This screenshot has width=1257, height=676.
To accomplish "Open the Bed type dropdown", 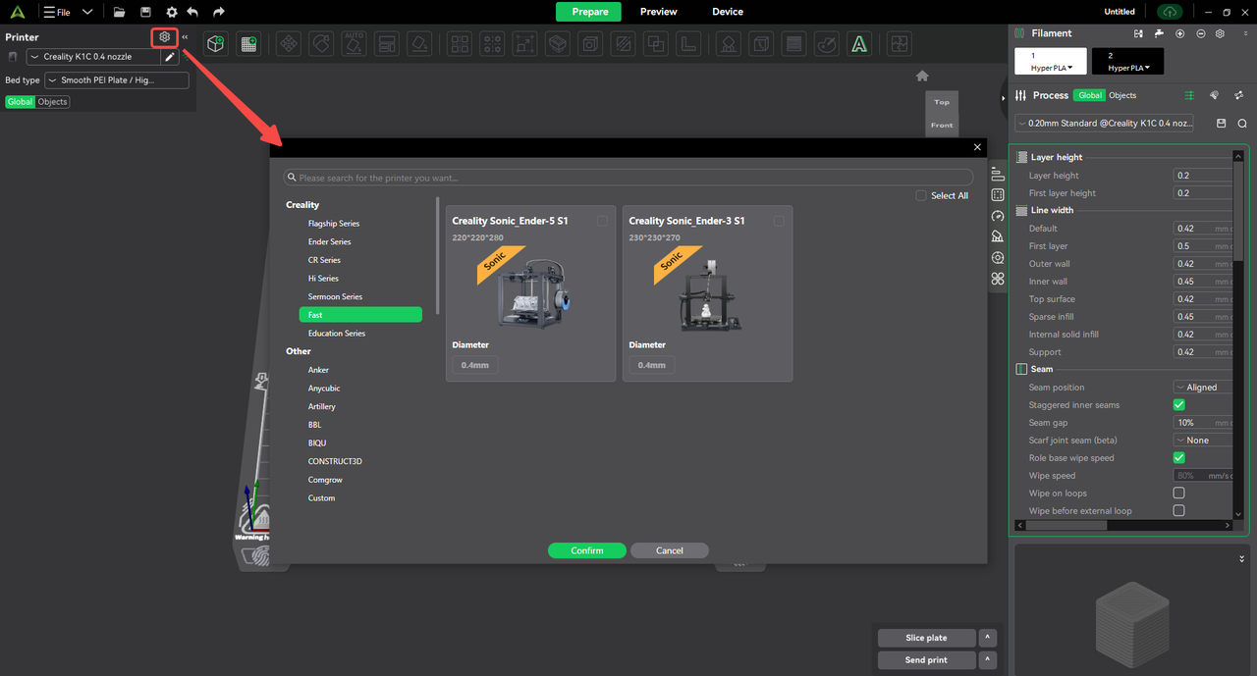I will tap(117, 80).
